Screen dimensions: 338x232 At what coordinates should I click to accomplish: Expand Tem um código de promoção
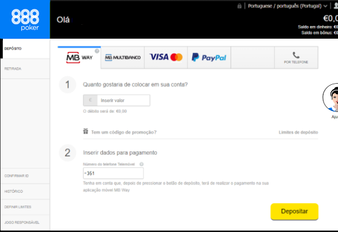[x=124, y=132]
